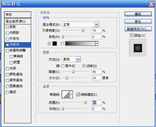Uncheck the 预览 preview checkbox

coord(132,35)
